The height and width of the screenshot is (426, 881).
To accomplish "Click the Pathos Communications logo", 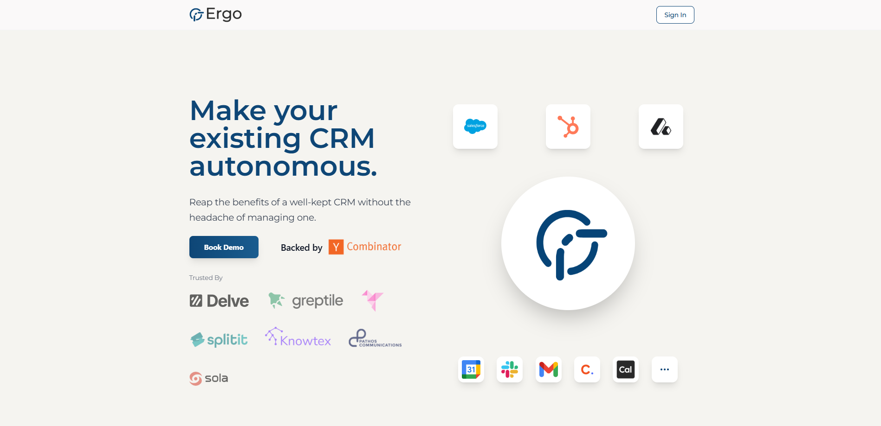I will coord(375,338).
